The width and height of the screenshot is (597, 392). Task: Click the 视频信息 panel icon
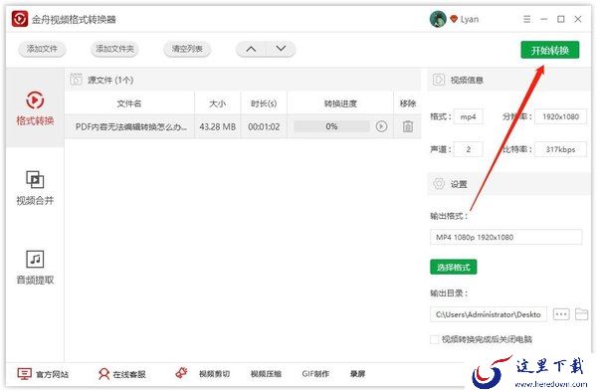pos(438,80)
